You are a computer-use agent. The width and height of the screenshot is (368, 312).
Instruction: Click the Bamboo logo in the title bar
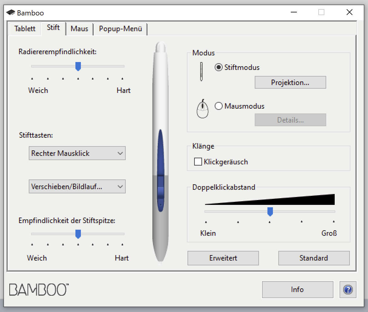click(11, 12)
